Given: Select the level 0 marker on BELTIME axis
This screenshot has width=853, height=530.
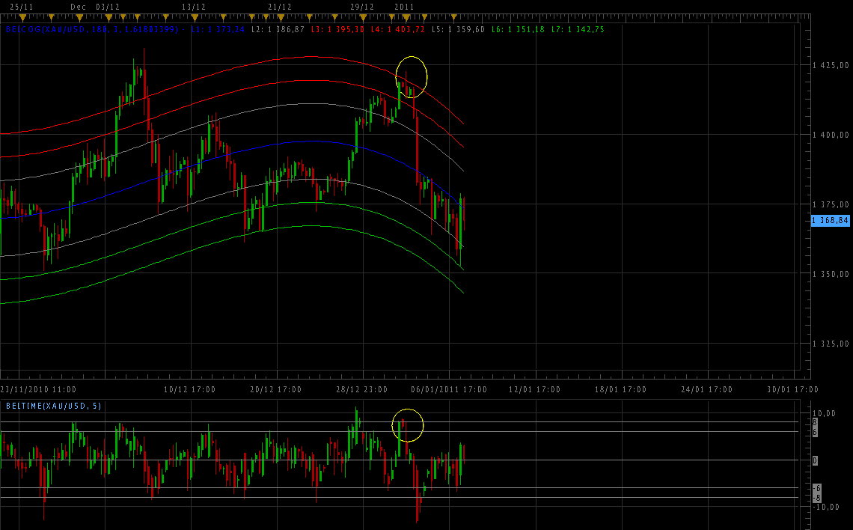Looking at the screenshot, I should [816, 460].
